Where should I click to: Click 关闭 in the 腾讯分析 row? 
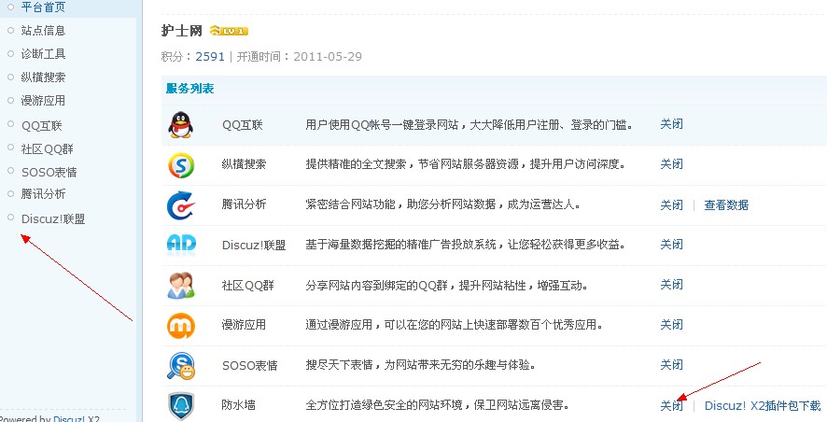click(671, 204)
